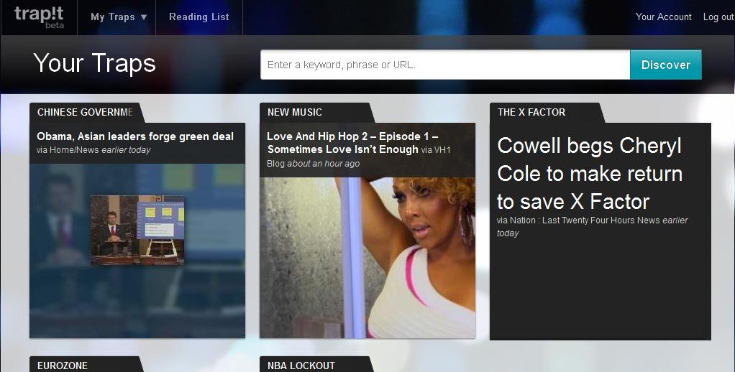Expand the My Traps dropdown arrow
735x372 pixels.
tap(144, 17)
